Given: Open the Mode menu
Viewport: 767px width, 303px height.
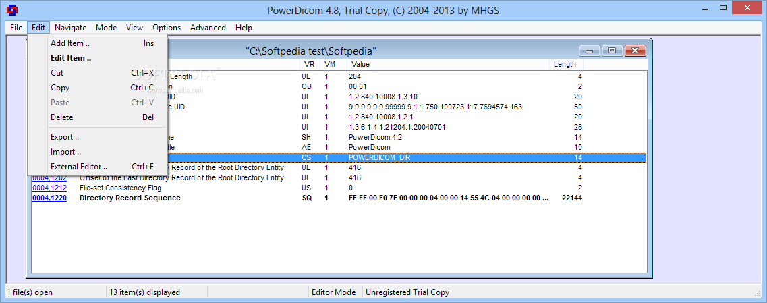Looking at the screenshot, I should 106,28.
